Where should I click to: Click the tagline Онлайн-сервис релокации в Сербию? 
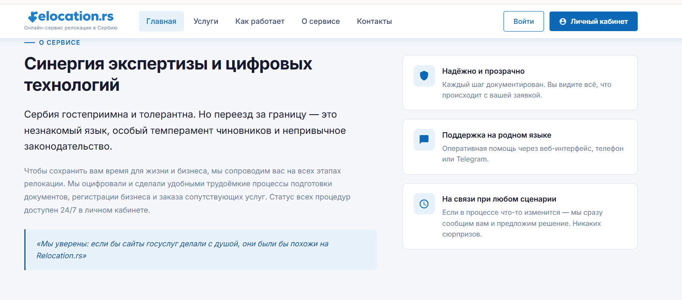(71, 28)
